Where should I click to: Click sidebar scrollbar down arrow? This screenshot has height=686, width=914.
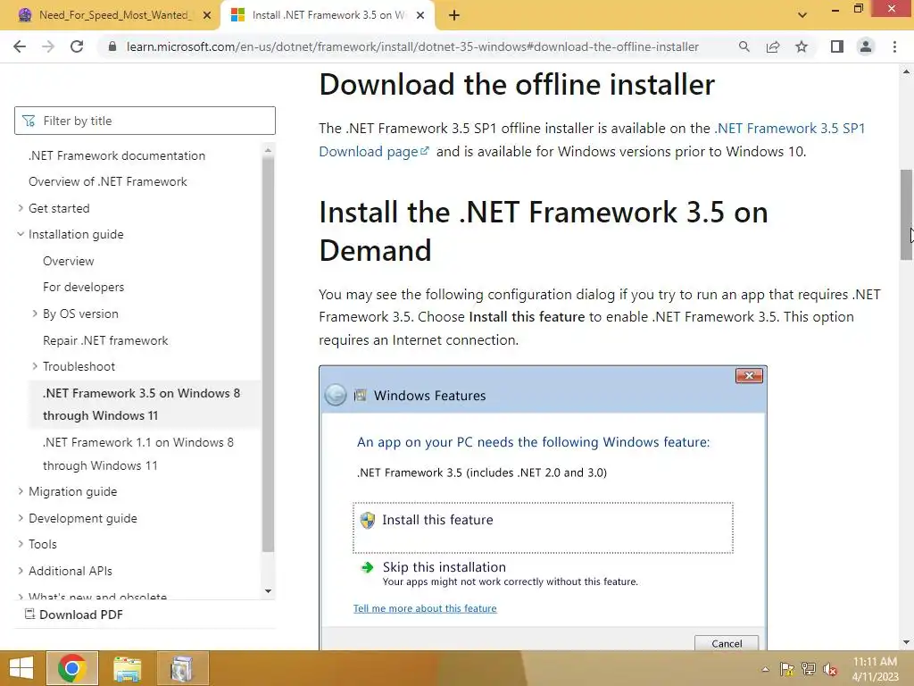coord(268,591)
